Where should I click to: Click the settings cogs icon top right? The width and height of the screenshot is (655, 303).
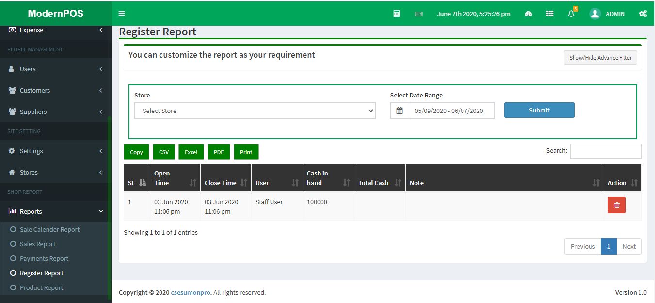(x=643, y=14)
